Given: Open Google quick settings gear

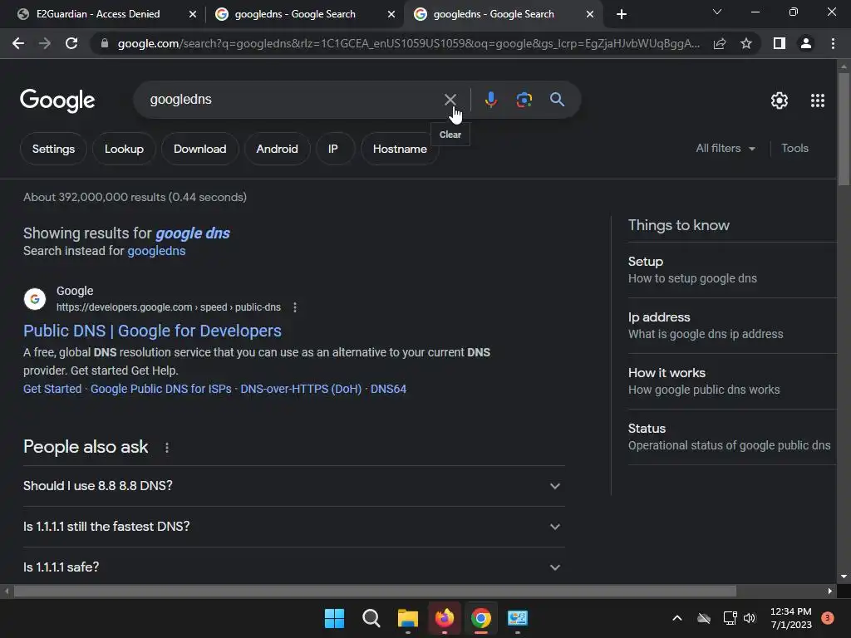Looking at the screenshot, I should pos(780,101).
